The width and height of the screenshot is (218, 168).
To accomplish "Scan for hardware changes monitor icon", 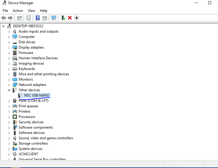I will point(54,18).
